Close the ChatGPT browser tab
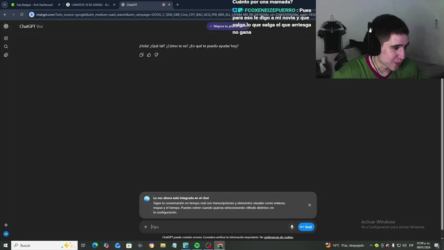This screenshot has width=444, height=250. click(x=169, y=5)
